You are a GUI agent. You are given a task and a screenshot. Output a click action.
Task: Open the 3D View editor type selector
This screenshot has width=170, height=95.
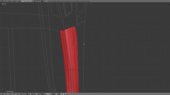2,94
